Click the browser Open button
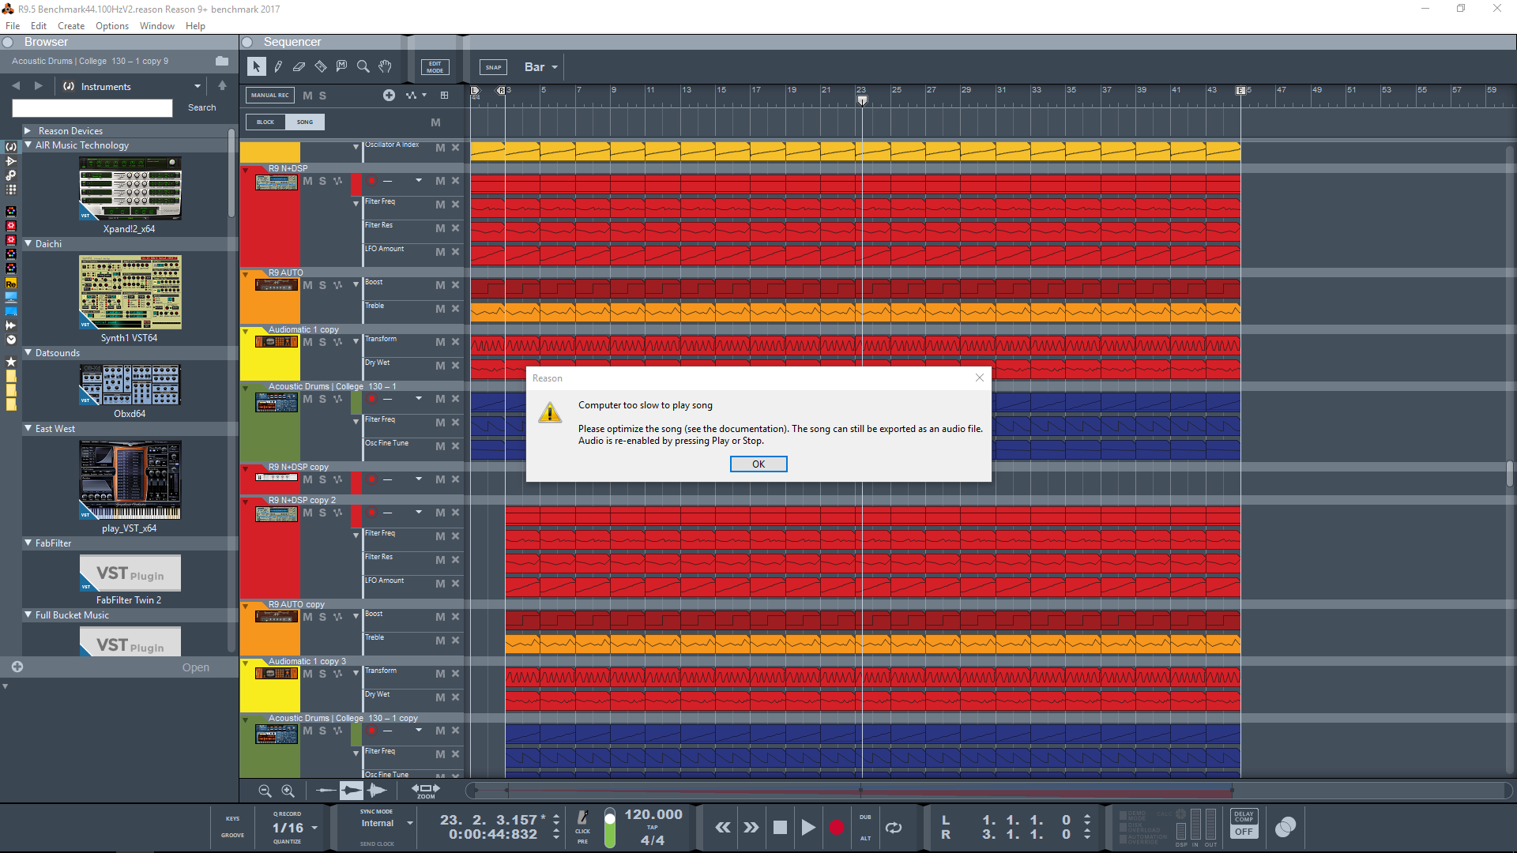The height and width of the screenshot is (853, 1517). pos(196,667)
